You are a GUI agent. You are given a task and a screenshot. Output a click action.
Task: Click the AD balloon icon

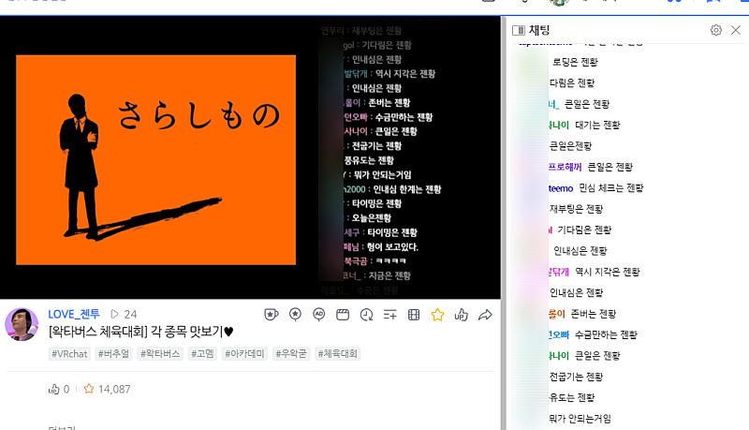point(318,315)
